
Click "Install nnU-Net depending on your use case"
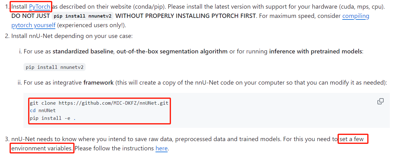(x=72, y=36)
